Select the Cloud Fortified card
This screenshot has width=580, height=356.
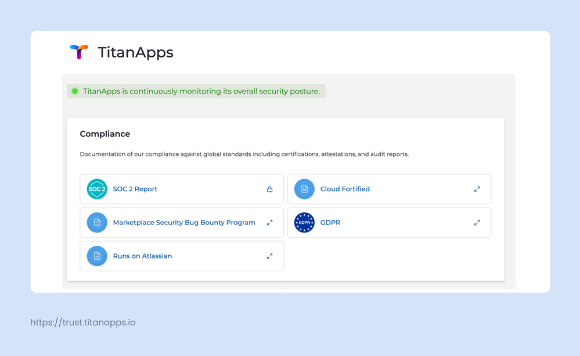coord(389,189)
